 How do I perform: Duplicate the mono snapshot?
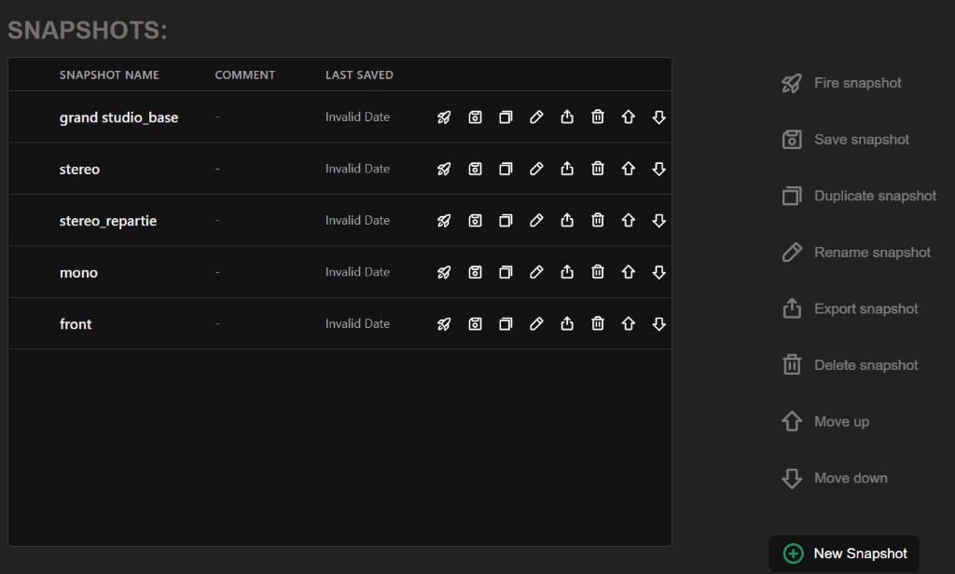pyautogui.click(x=505, y=272)
